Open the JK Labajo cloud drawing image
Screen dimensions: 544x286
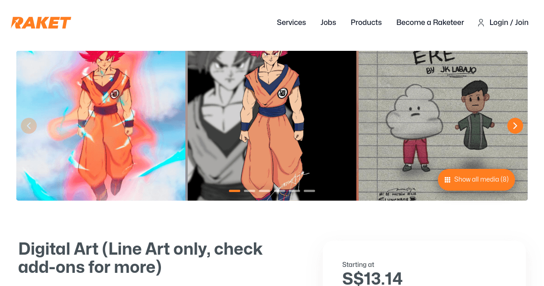pos(443,126)
